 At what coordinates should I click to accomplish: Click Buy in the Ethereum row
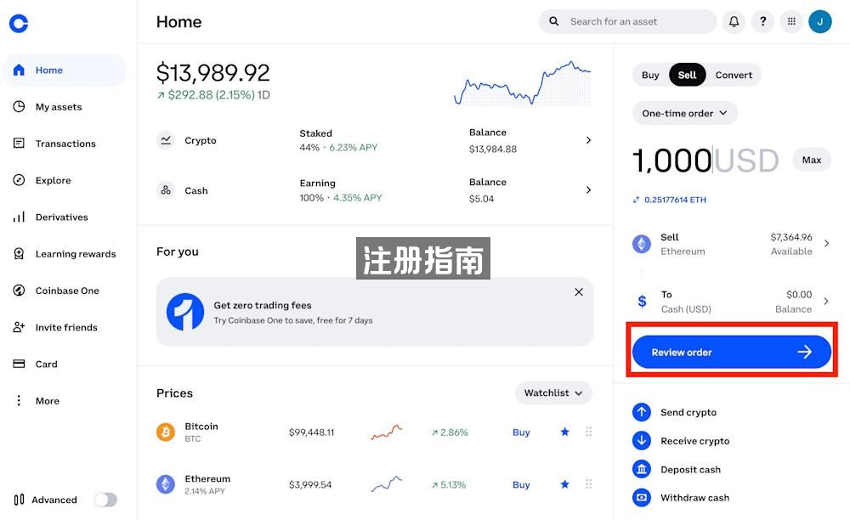tap(521, 485)
